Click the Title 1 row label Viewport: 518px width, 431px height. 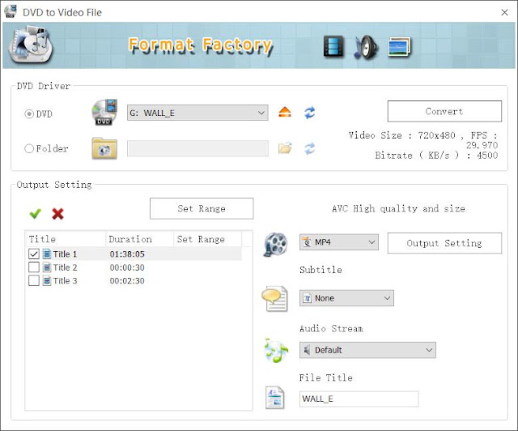(65, 254)
